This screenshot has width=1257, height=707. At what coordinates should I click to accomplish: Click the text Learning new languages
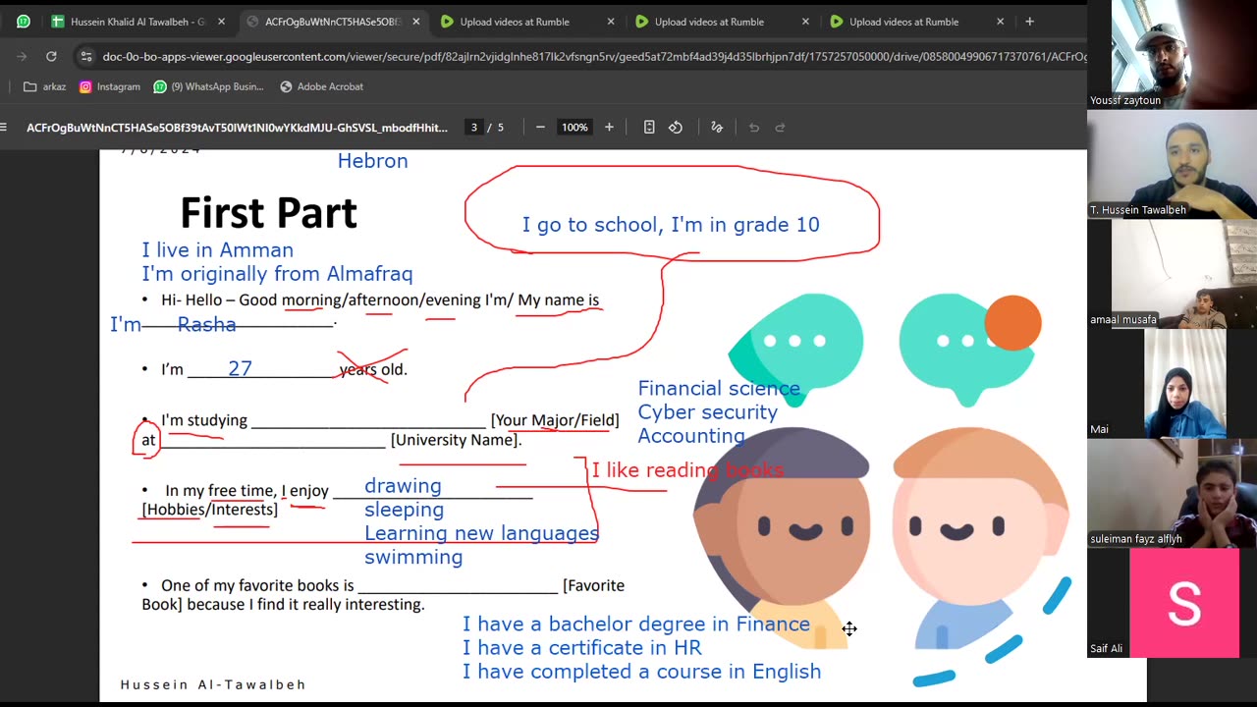[481, 533]
